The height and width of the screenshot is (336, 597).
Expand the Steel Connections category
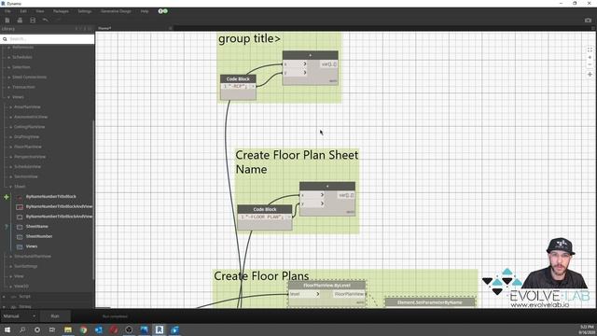[x=29, y=77]
